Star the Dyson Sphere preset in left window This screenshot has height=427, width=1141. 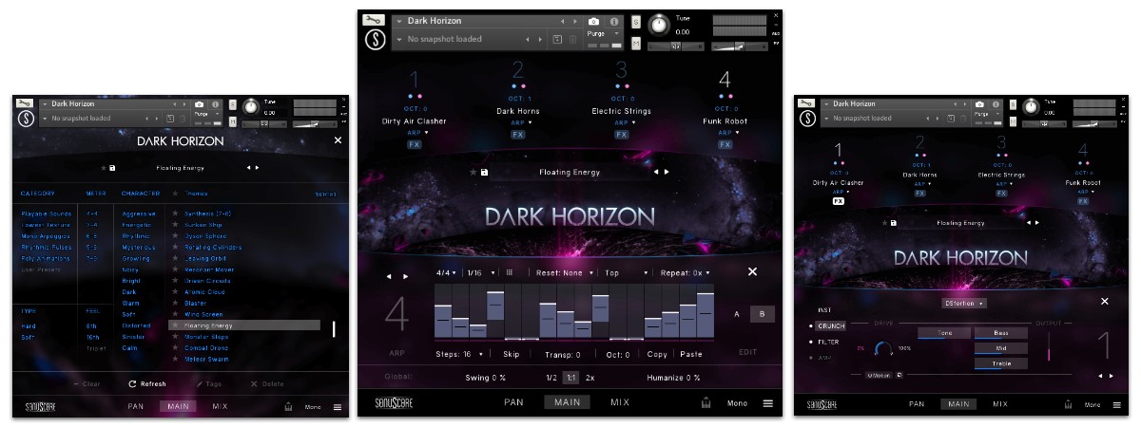pyautogui.click(x=175, y=236)
